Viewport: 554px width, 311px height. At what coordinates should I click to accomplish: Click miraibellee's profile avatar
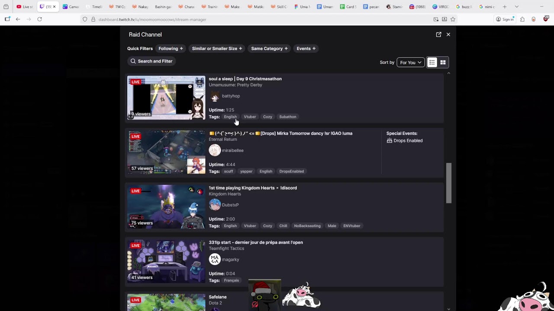[215, 150]
